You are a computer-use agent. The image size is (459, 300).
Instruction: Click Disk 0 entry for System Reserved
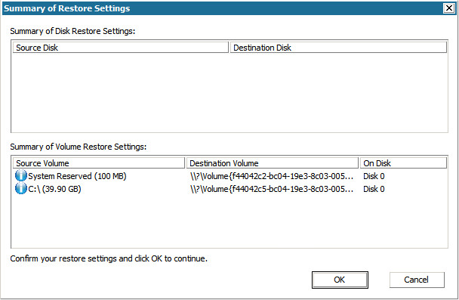tap(374, 176)
